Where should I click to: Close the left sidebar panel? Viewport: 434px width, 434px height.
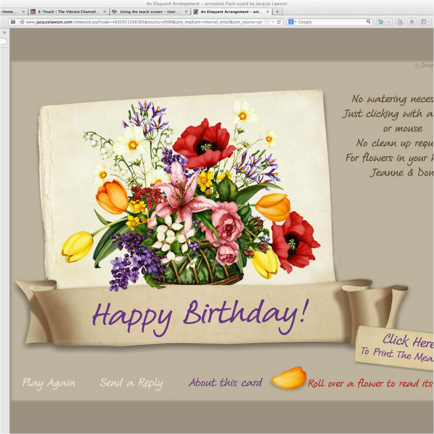pyautogui.click(x=4, y=33)
